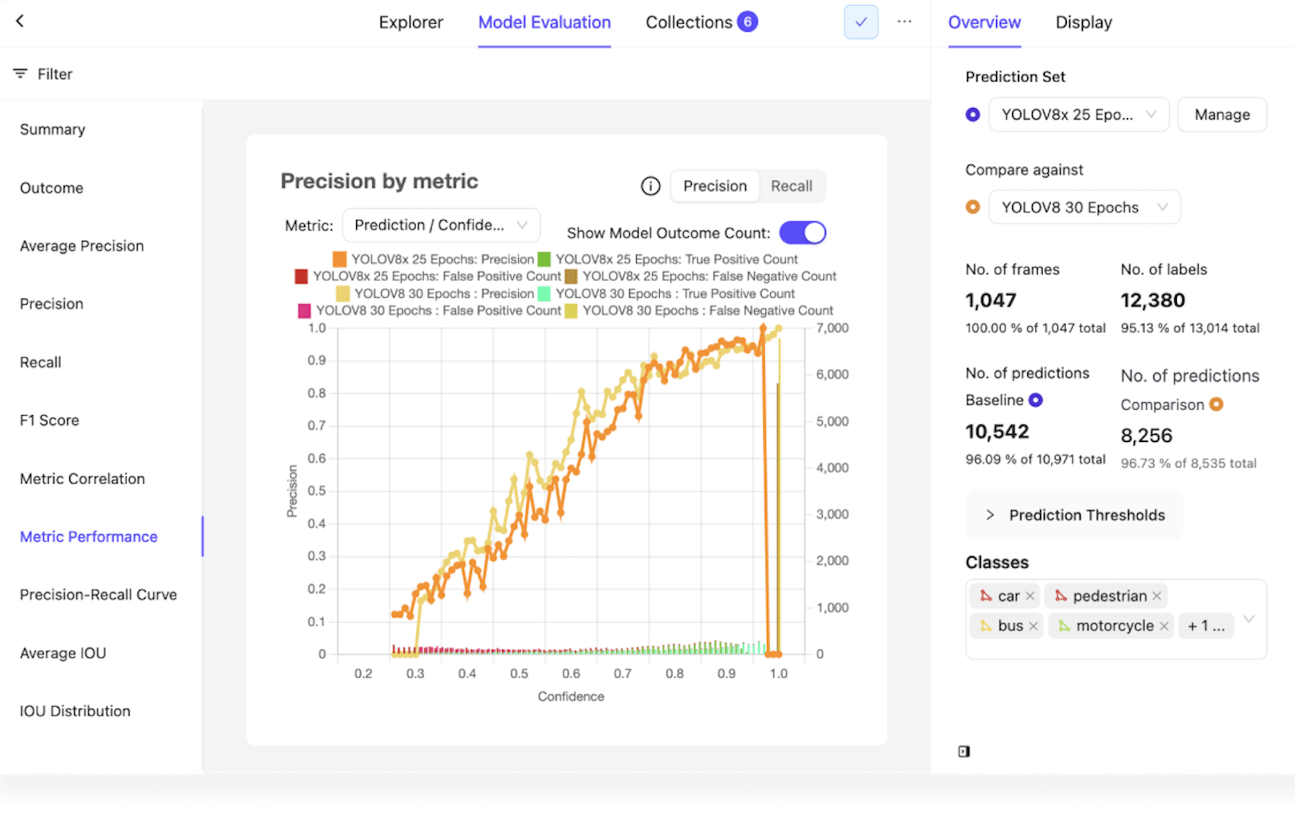Remove the bus class tag
This screenshot has width=1295, height=819.
pos(1033,626)
